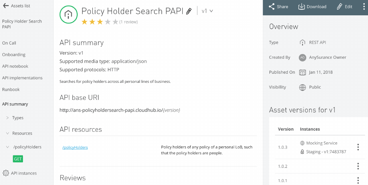Open the Onboarding page in sidebar

coord(14,55)
